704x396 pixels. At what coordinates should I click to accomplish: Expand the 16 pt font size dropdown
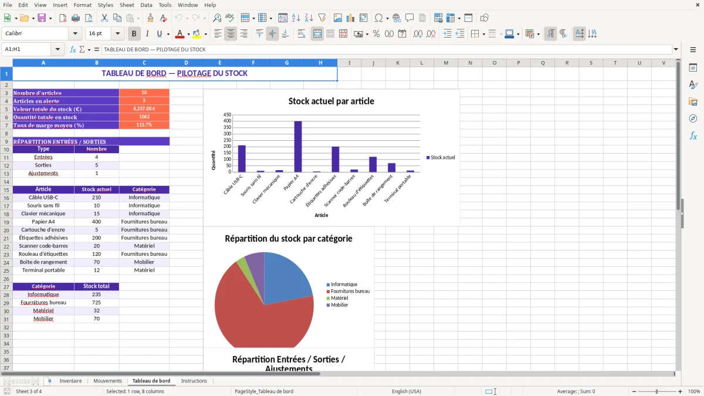pos(118,34)
